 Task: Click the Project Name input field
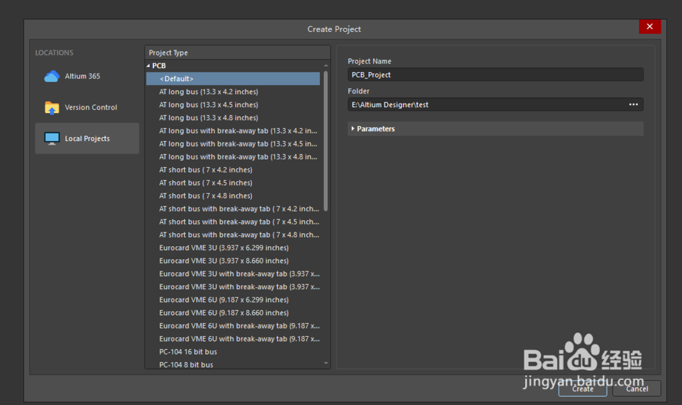495,75
